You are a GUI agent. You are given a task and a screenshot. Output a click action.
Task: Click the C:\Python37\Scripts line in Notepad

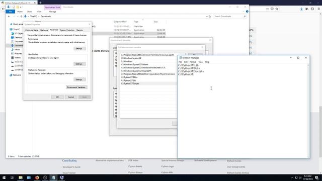click(x=191, y=71)
